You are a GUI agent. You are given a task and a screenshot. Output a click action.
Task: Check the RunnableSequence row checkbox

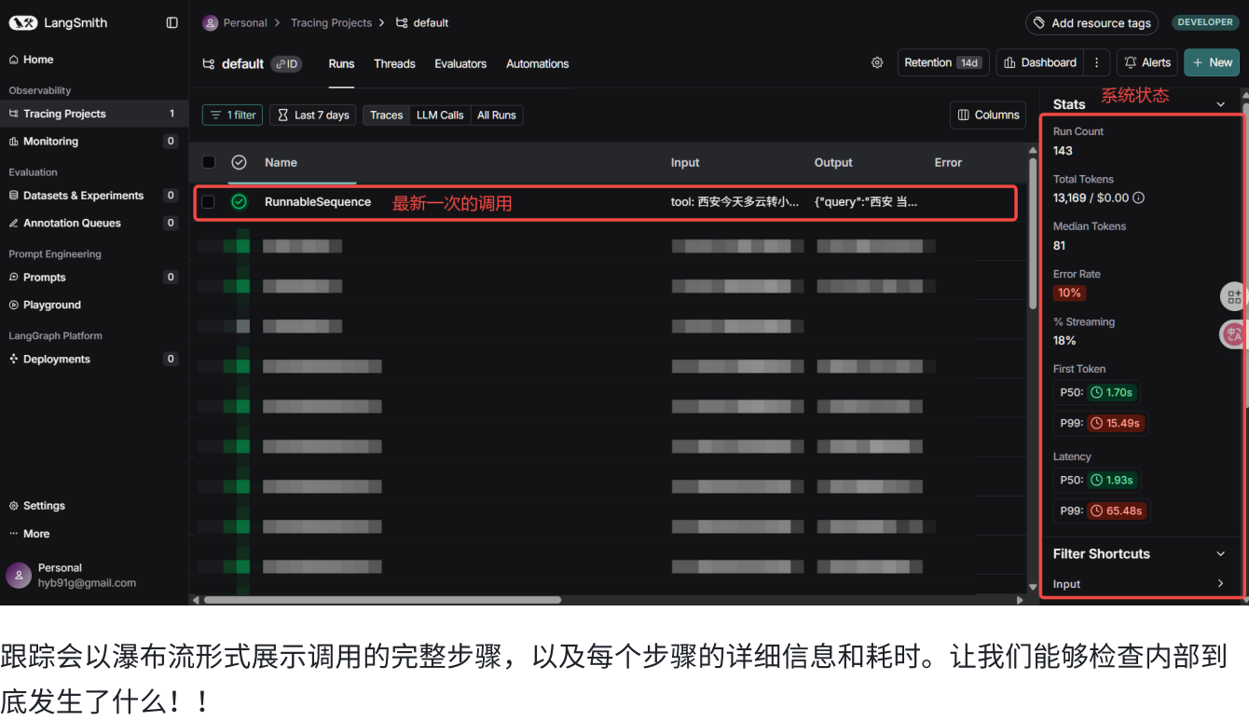[x=209, y=201]
